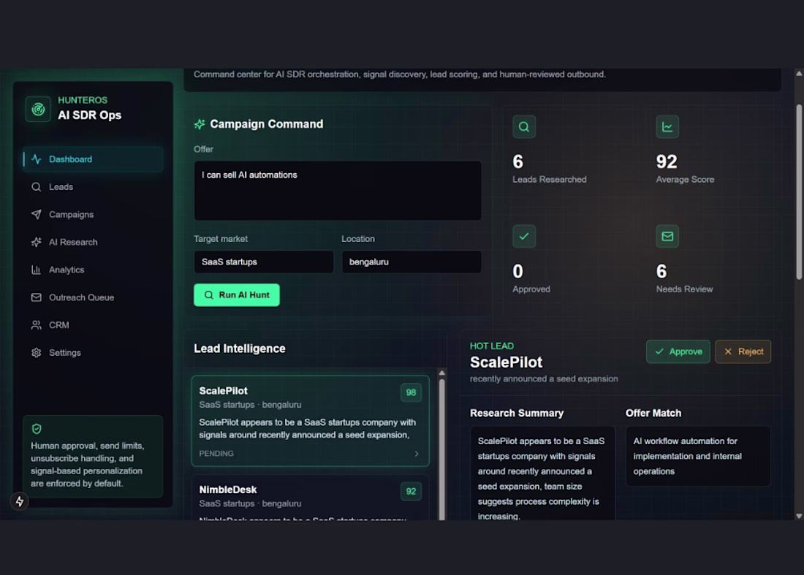Click the Target market input field
Screen dimensions: 804x575
tap(264, 262)
